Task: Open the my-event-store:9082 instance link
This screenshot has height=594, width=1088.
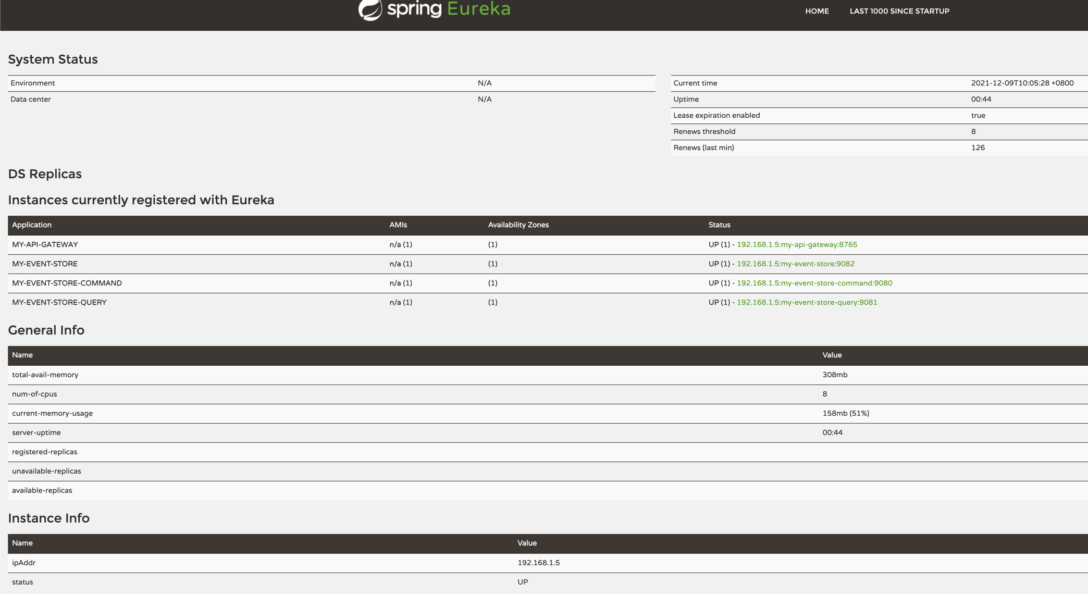Action: click(795, 264)
